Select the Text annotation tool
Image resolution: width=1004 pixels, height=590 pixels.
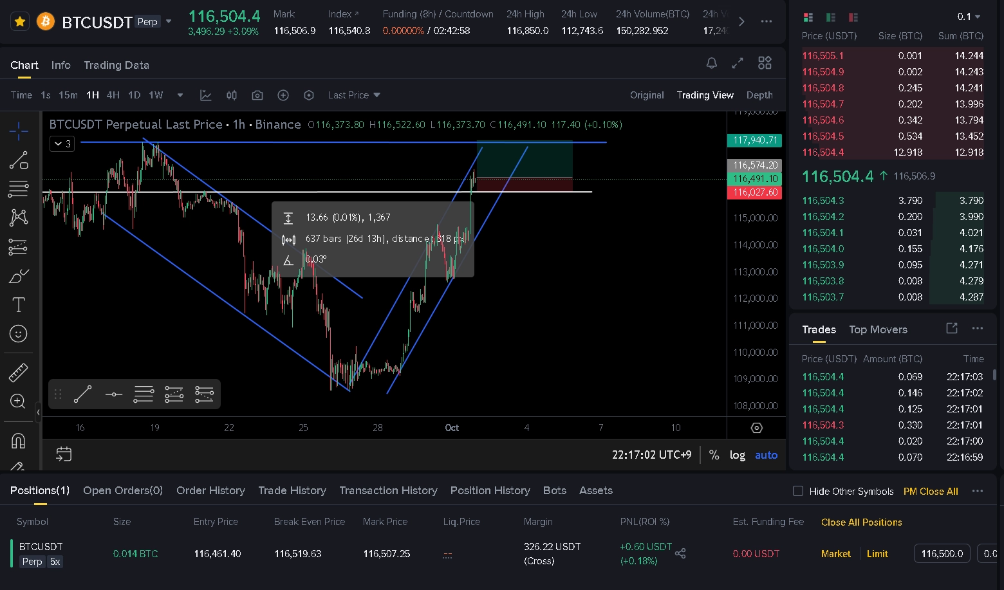[x=19, y=305]
